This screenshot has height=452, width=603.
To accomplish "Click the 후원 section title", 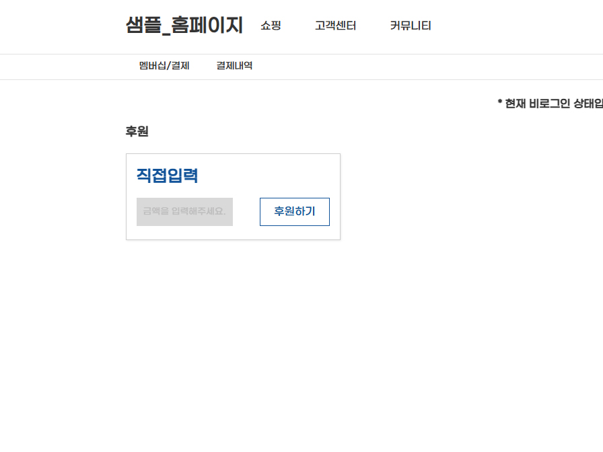I will (x=137, y=131).
